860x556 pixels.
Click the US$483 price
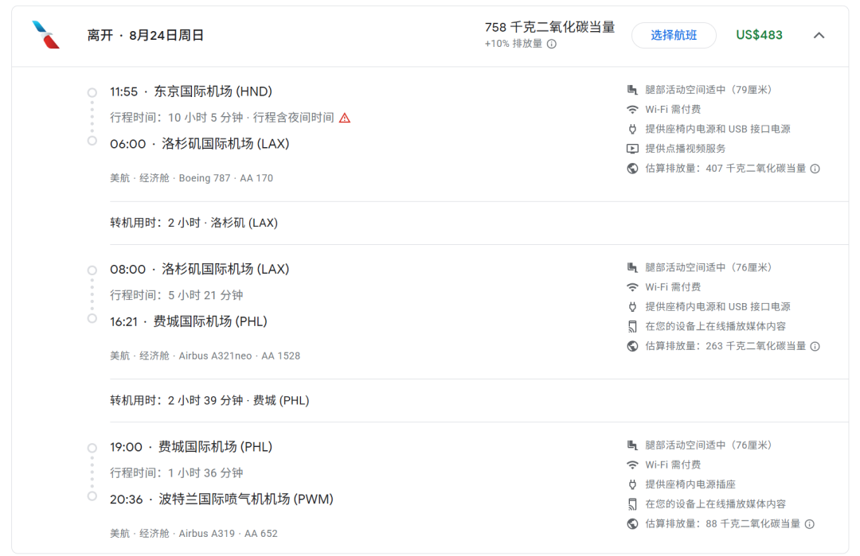click(759, 35)
